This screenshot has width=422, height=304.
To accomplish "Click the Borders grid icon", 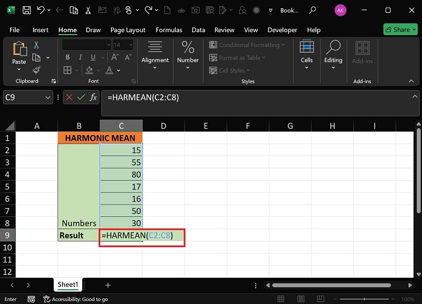I will (x=67, y=70).
